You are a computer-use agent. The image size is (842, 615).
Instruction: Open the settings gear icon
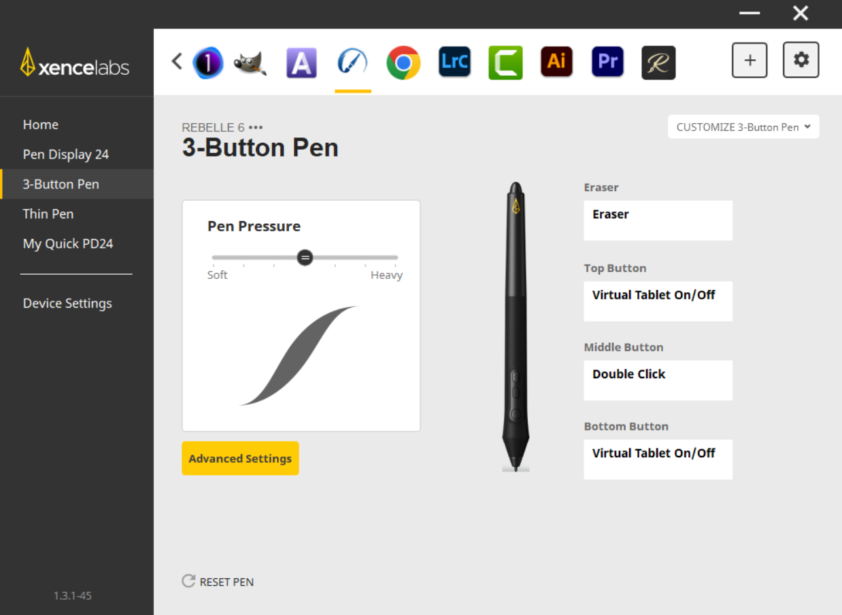tap(801, 60)
